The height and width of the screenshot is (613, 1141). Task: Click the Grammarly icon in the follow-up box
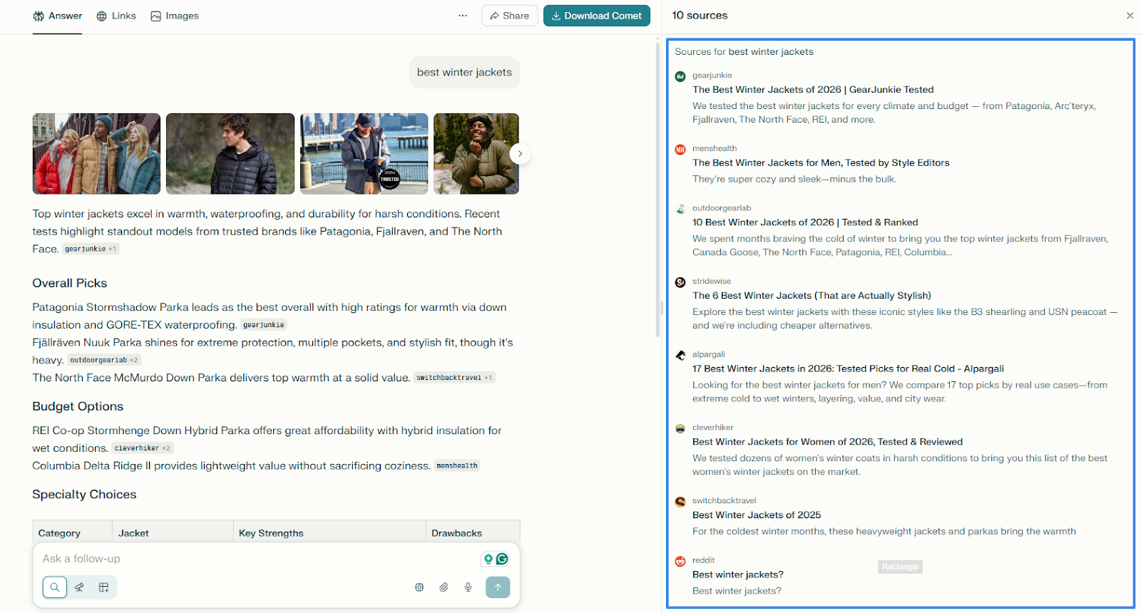point(503,559)
